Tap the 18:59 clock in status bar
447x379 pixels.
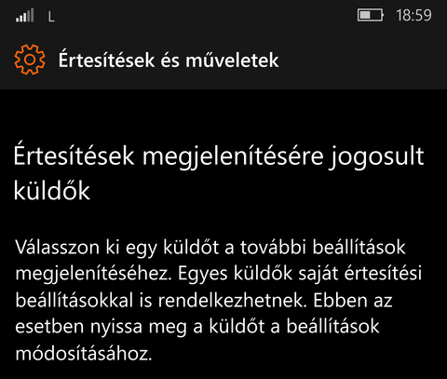(x=413, y=15)
